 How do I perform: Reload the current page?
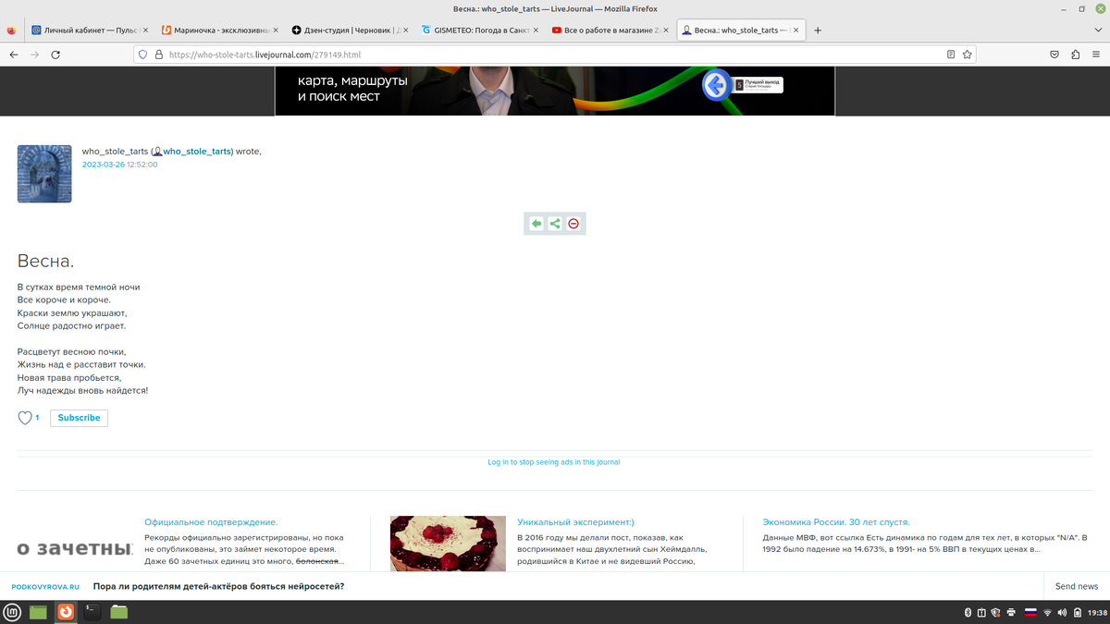tap(55, 55)
